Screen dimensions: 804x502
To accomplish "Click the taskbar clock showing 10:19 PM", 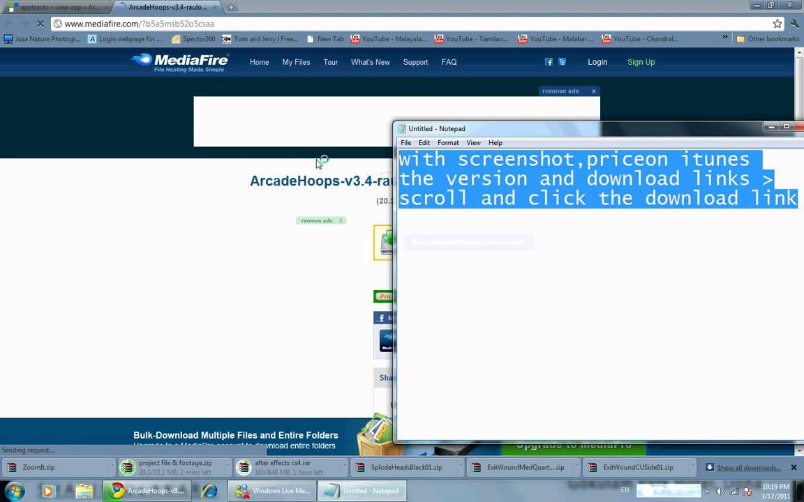I will pyautogui.click(x=775, y=492).
